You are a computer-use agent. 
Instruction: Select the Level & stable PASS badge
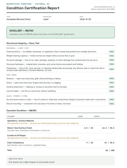click(112, 91)
